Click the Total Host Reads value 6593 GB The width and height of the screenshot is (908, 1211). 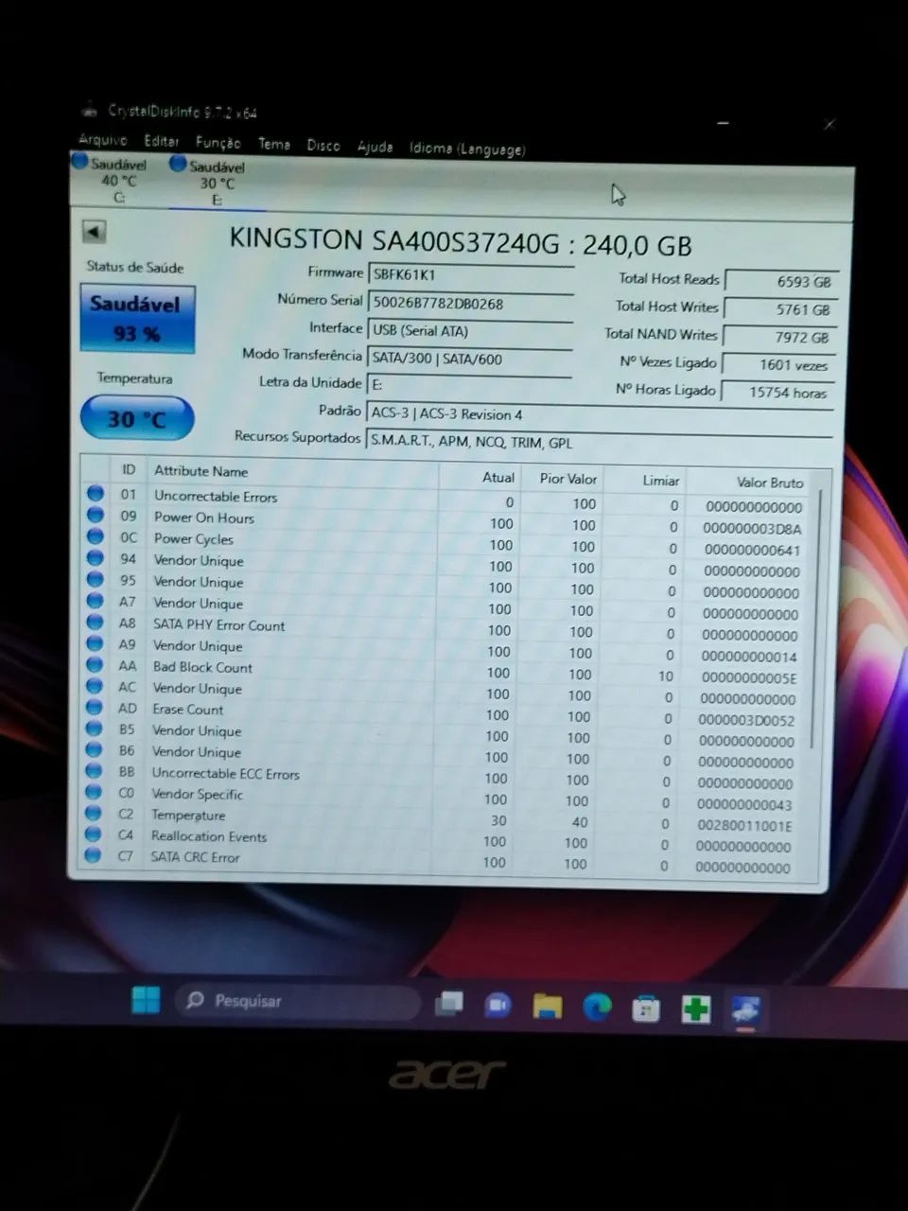[x=780, y=281]
